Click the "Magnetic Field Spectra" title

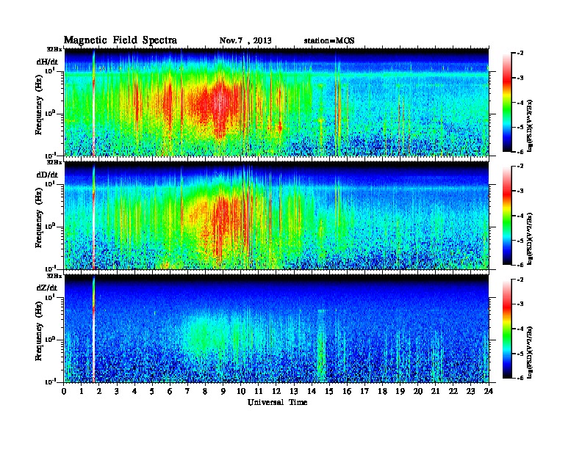pos(121,40)
